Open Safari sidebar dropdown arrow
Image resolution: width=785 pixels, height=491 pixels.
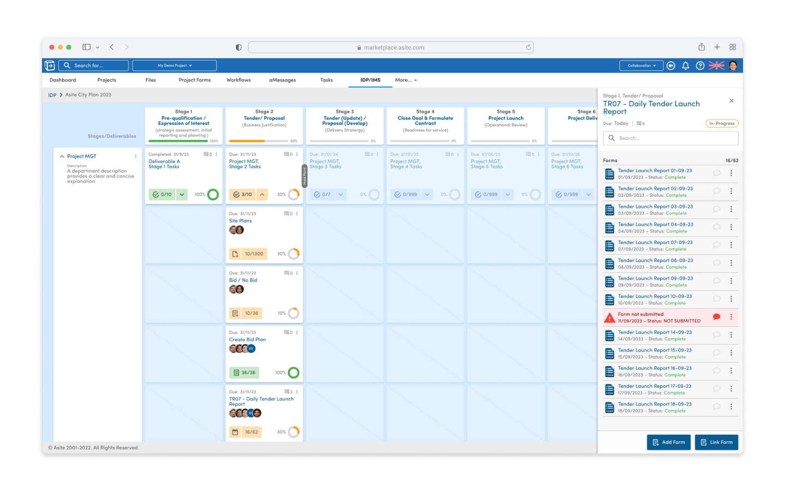click(98, 47)
